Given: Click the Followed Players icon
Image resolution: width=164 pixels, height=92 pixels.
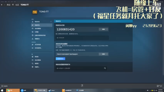Looking at the screenshot, I should [33, 44].
